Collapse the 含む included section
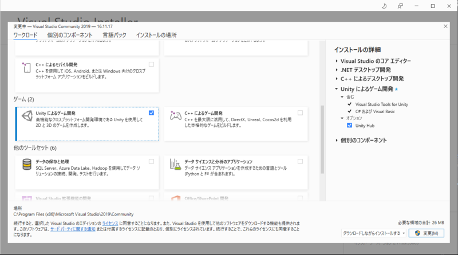The image size is (458, 255). (342, 97)
